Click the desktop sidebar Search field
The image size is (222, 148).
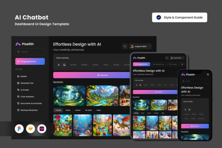[x=30, y=52]
